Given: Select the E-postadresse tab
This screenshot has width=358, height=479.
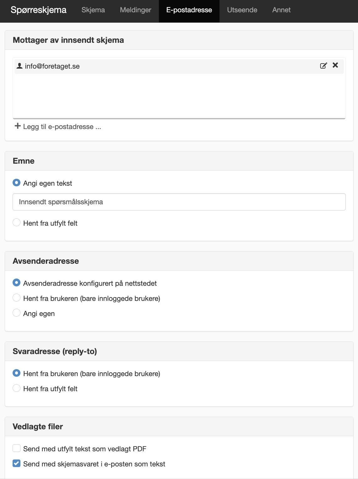Looking at the screenshot, I should [189, 10].
